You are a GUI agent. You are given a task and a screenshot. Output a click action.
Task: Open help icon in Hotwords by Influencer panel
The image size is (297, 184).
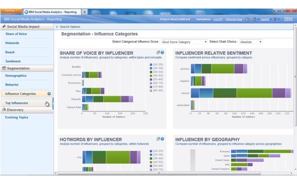pos(162,139)
